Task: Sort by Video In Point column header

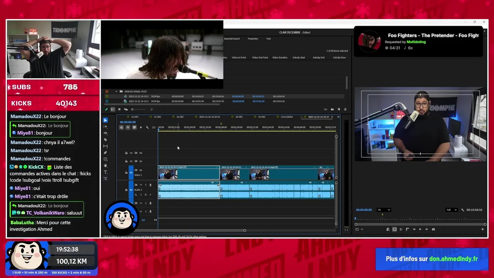Action: tap(239, 58)
